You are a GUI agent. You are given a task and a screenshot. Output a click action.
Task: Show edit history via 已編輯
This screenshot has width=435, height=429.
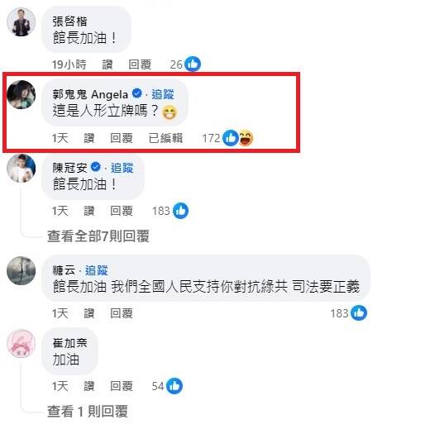click(165, 138)
